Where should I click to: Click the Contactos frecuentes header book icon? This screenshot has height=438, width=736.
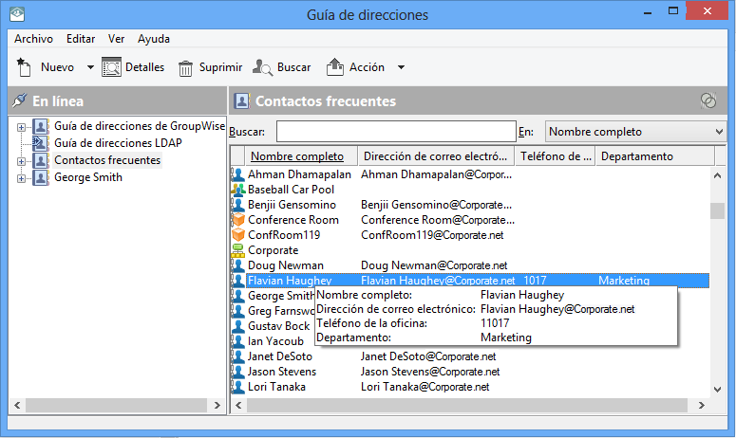(242, 100)
